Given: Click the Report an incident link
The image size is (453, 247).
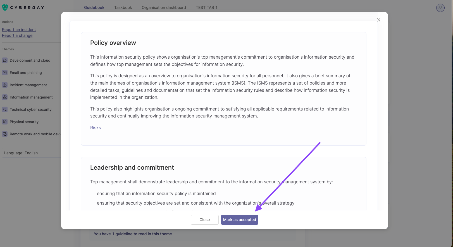Looking at the screenshot, I should [19, 30].
